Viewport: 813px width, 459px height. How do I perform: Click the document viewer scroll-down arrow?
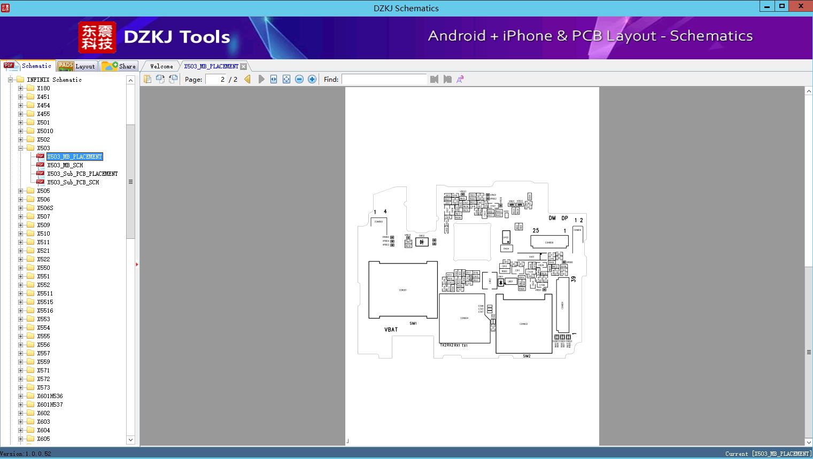coord(809,442)
